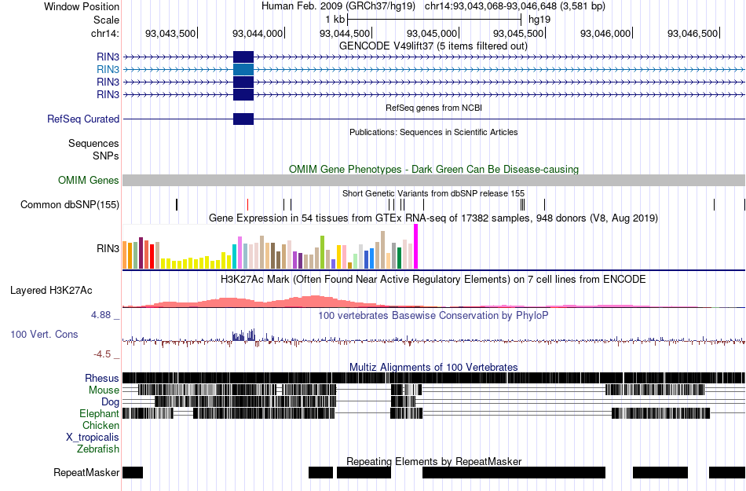The width and height of the screenshot is (746, 491).
Task: Open GENCODE V49lift37 track title
Action: 433,46
